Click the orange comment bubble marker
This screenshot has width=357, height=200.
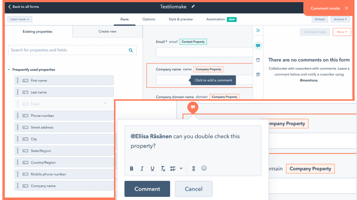click(x=193, y=107)
